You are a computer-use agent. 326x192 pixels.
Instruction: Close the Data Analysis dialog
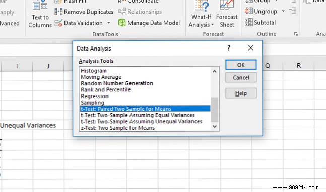[251, 48]
